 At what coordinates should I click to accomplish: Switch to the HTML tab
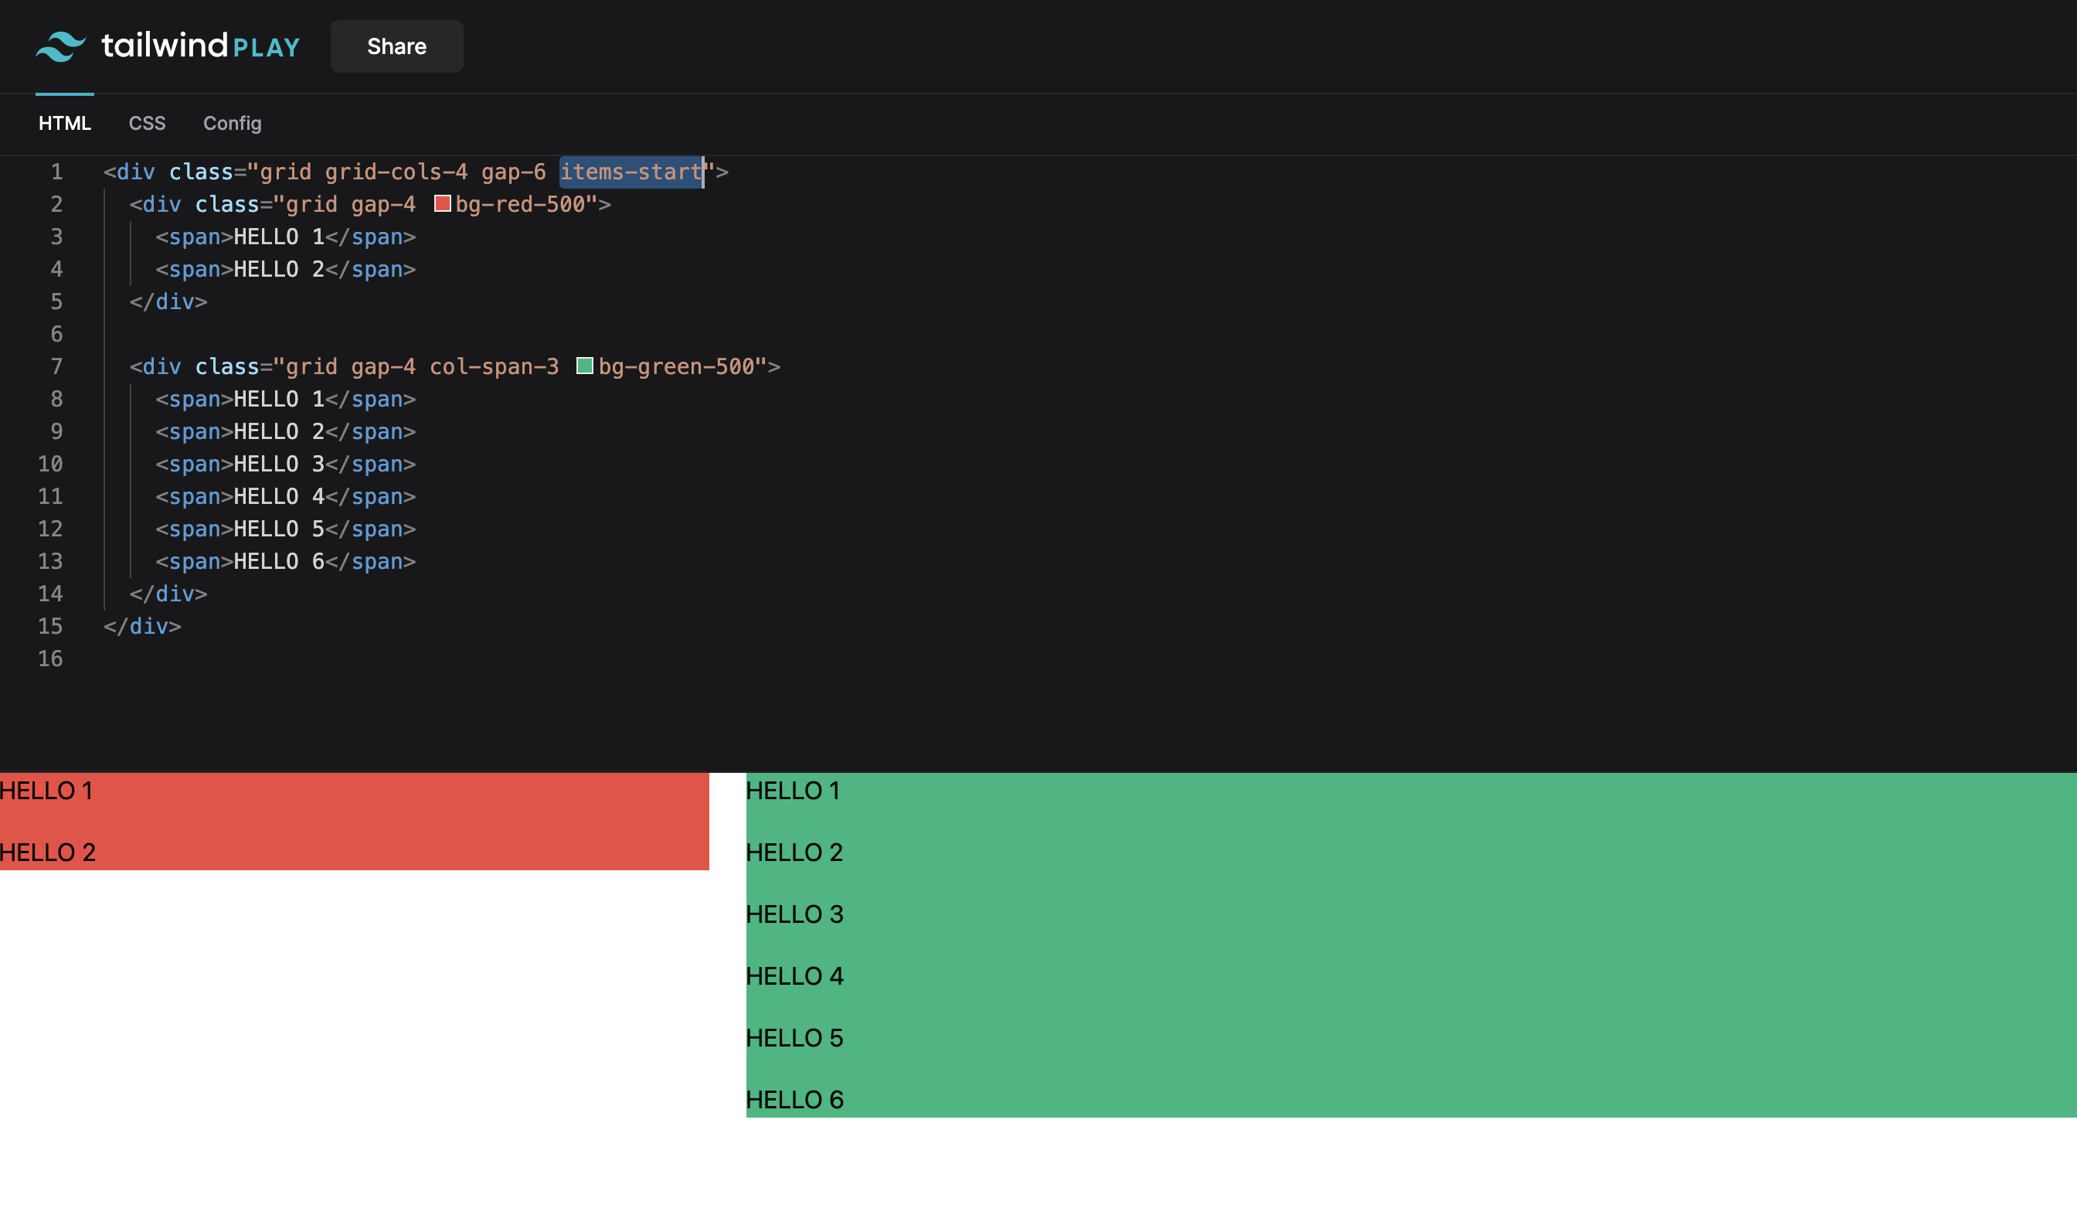tap(64, 123)
